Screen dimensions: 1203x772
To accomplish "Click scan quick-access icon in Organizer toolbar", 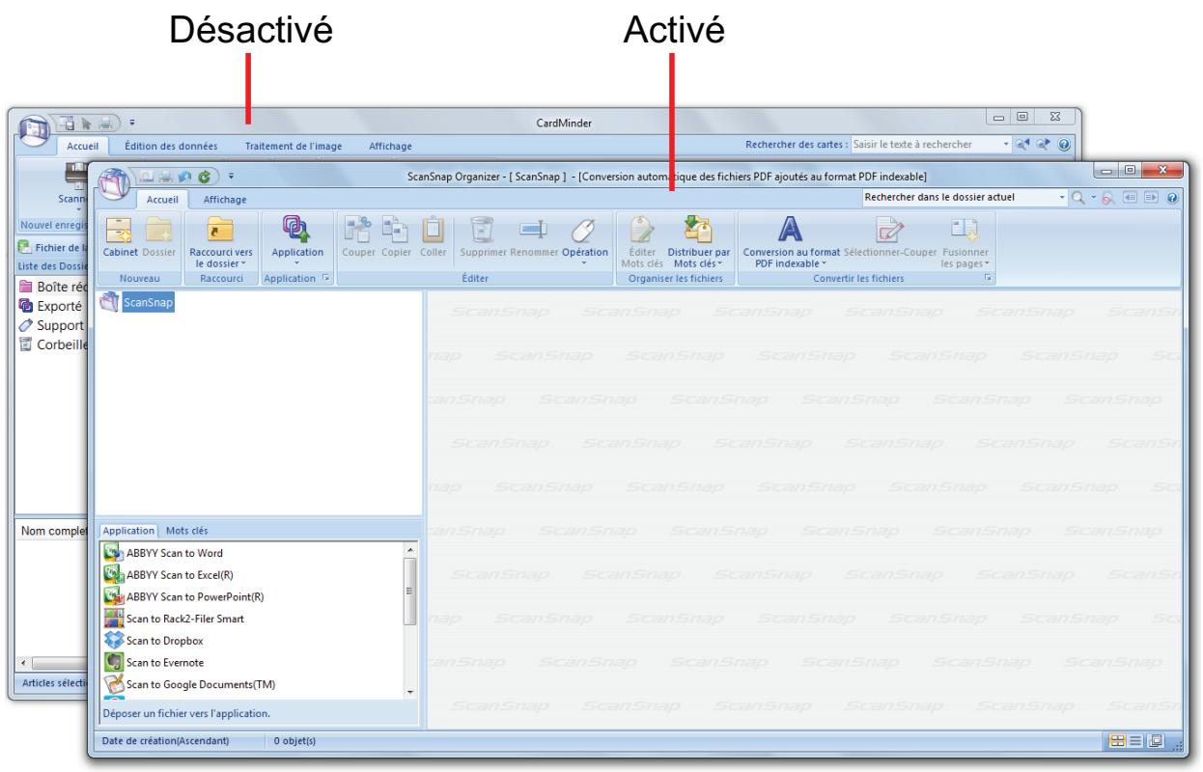I will pos(148,178).
